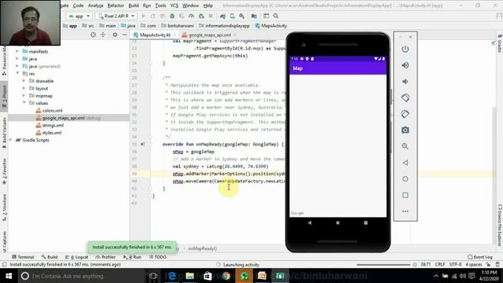Take an emulator screenshot with camera icon
Viewport: 503px width, 283px height.
[406, 130]
